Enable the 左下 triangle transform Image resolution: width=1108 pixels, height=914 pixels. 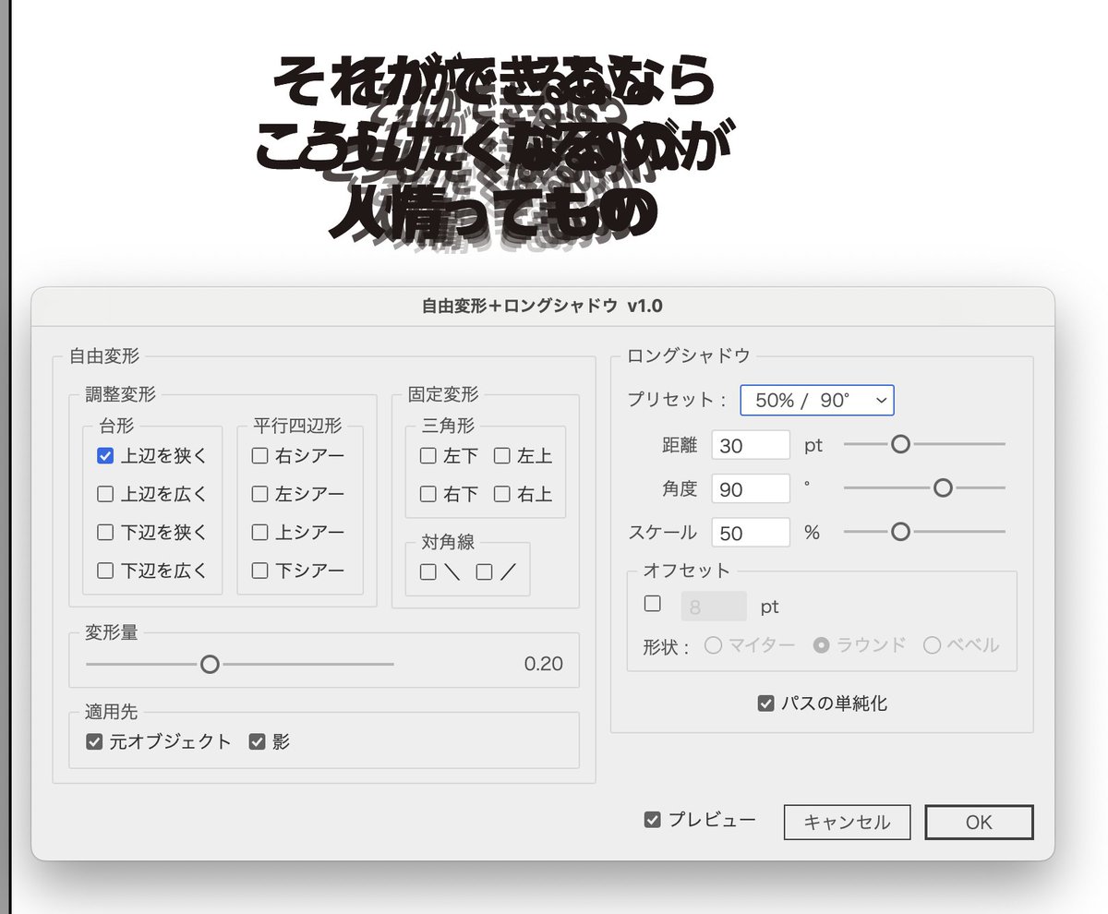click(428, 455)
